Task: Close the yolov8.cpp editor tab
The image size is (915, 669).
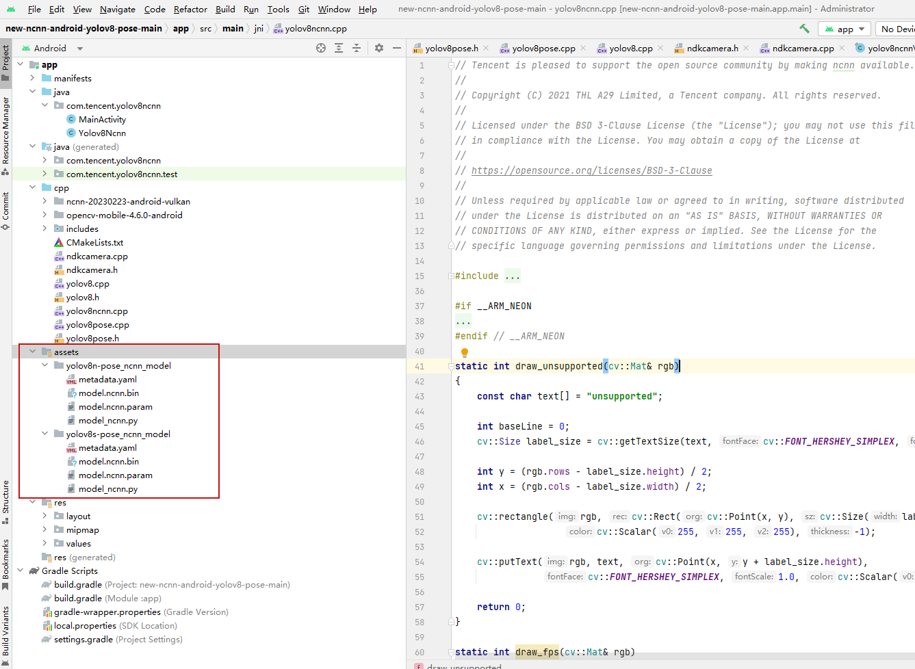Action: pyautogui.click(x=660, y=48)
